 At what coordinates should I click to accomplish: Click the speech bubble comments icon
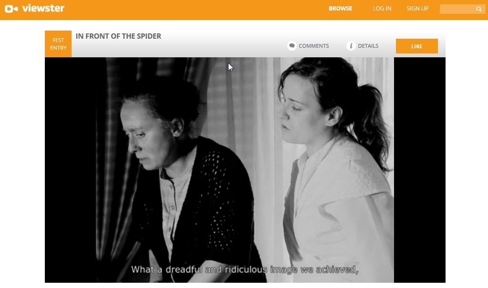[291, 46]
